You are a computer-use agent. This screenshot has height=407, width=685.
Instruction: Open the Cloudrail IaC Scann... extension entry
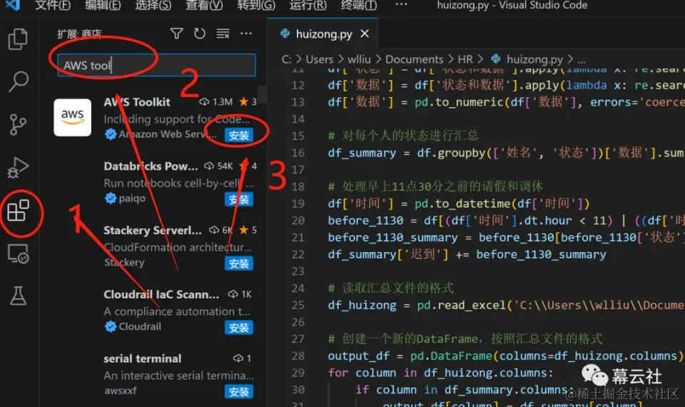161,294
